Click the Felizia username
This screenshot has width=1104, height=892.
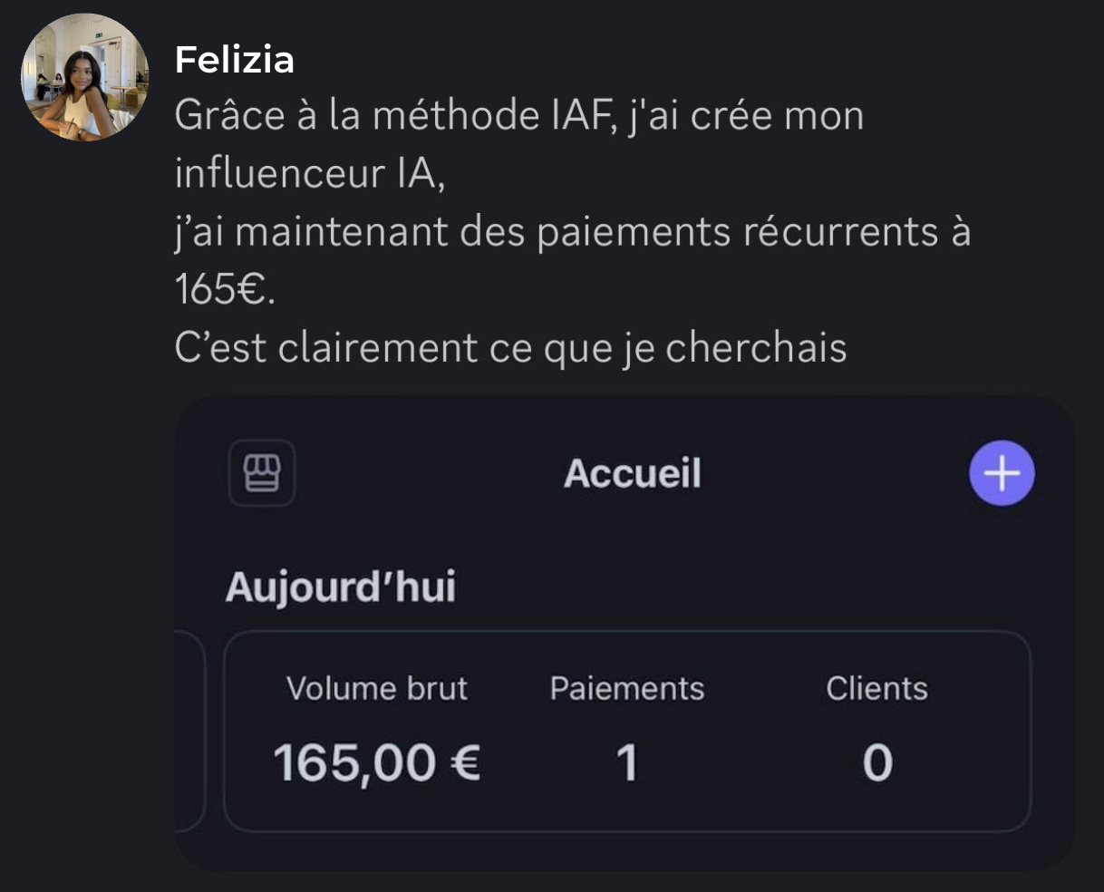pyautogui.click(x=234, y=60)
